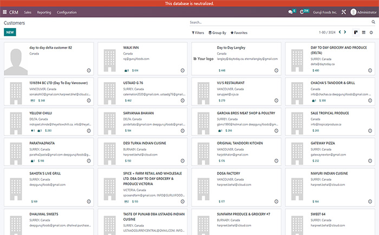Open the Your logo image on Day to Day Langley

[204, 59]
